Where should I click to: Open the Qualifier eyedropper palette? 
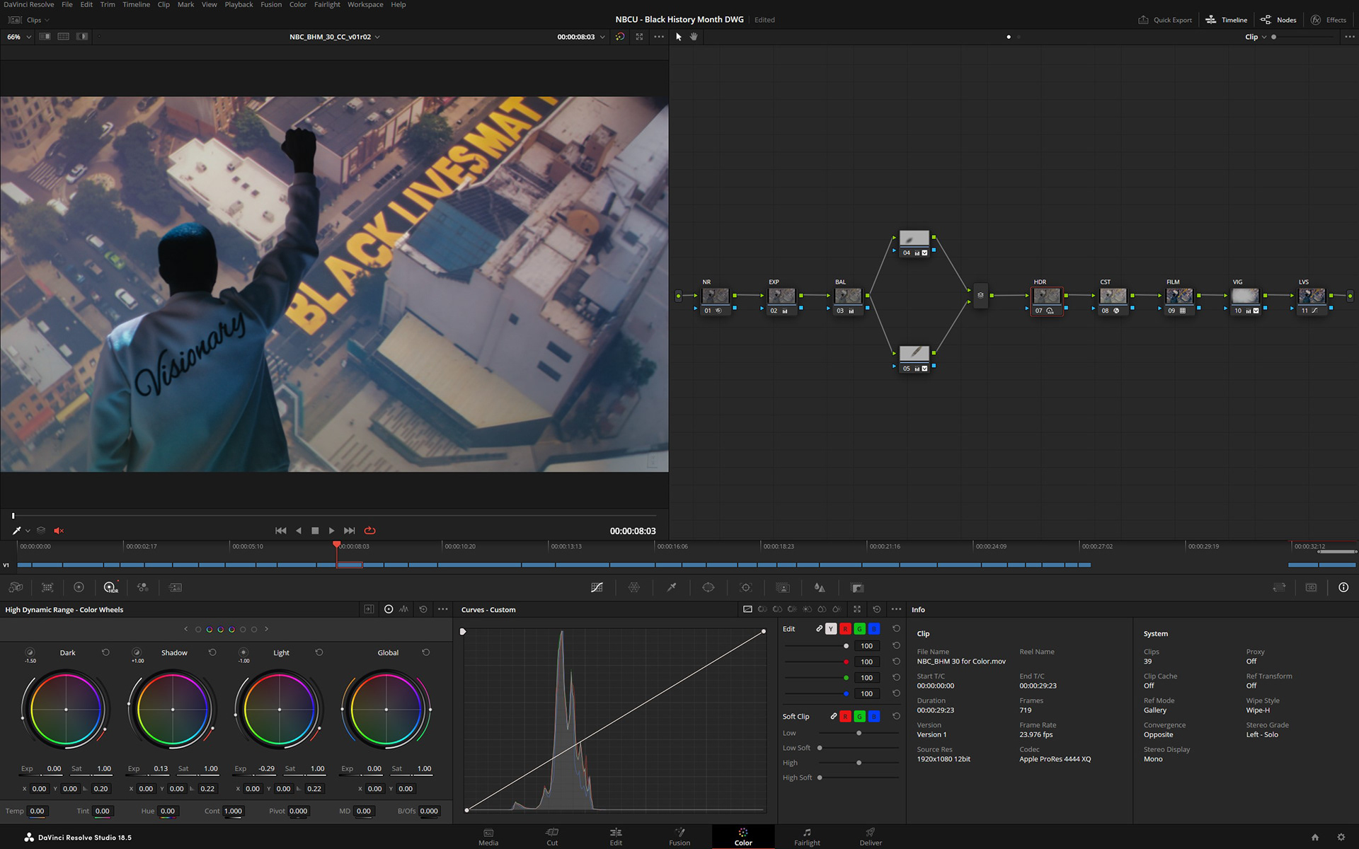(x=672, y=587)
